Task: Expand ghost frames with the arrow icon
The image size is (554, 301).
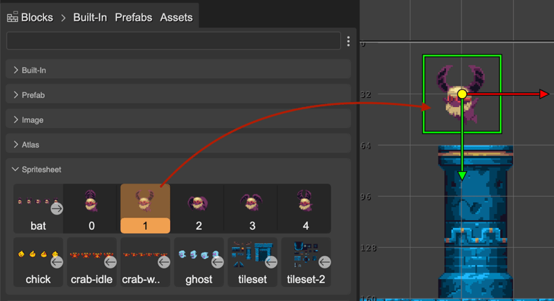Action: (x=217, y=262)
